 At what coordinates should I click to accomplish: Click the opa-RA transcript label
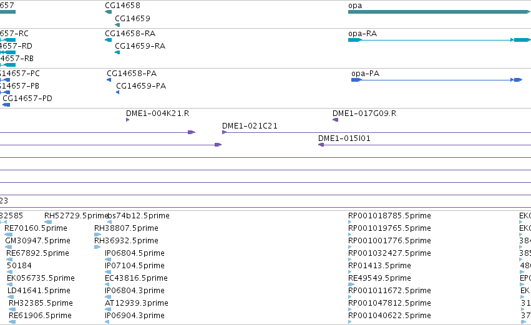click(363, 34)
